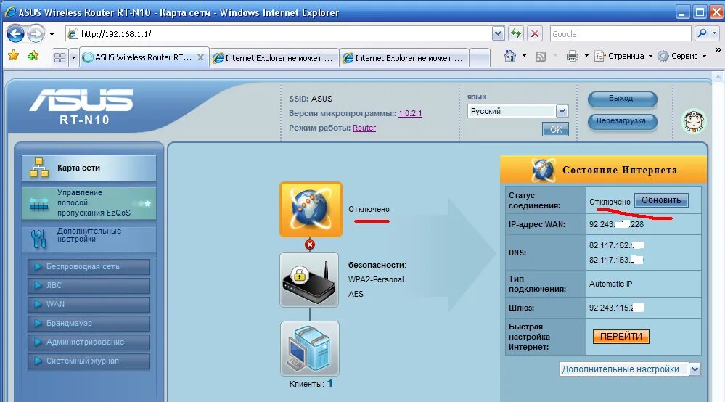The height and width of the screenshot is (402, 725).
Task: Close the ASUS Wireless Router tab
Action: [x=200, y=57]
